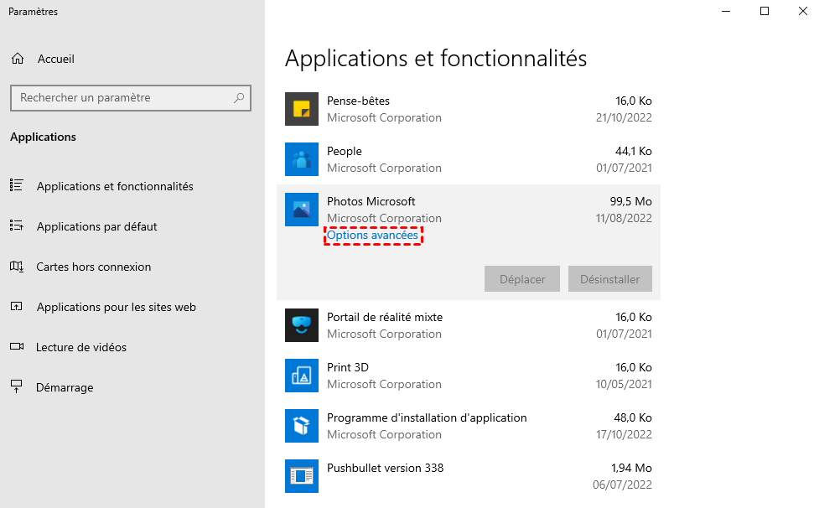This screenshot has height=508, width=814.
Task: Select Applications pour les sites web
Action: (116, 307)
